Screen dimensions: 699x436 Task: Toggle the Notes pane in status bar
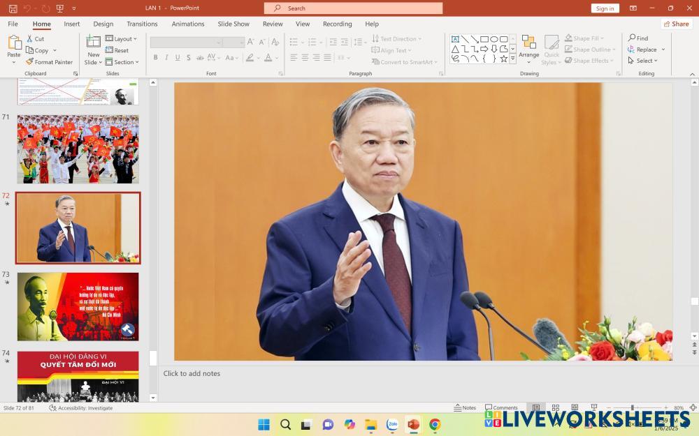point(465,407)
